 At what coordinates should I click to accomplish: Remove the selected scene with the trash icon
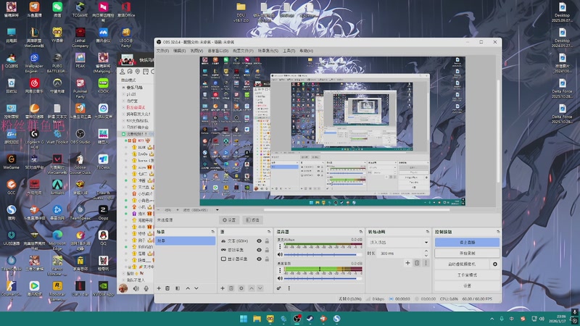[x=167, y=288]
